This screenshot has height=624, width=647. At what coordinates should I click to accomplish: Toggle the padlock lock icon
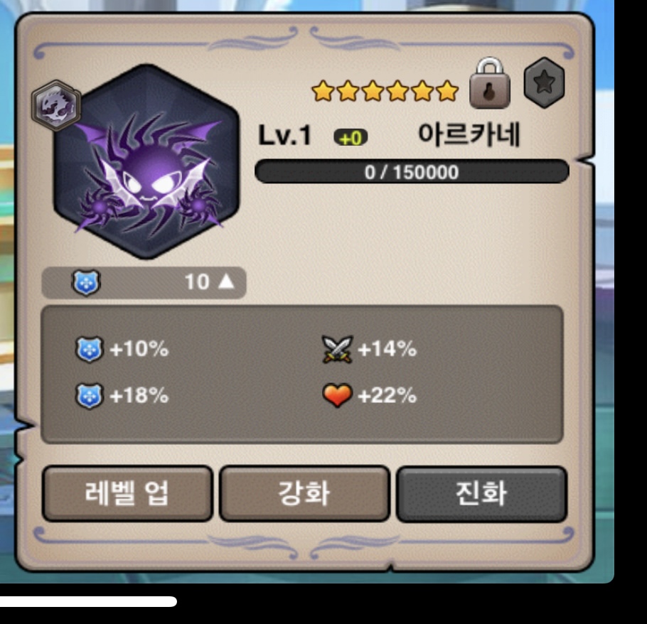coord(490,83)
